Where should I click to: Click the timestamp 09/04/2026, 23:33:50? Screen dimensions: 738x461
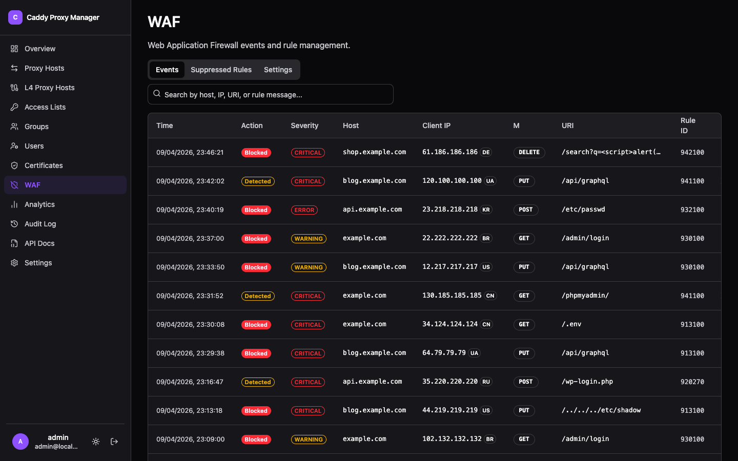[190, 267]
